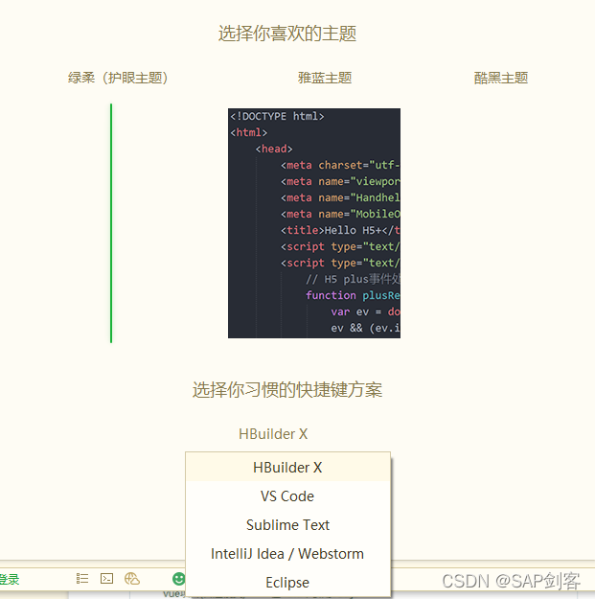Select VS Code shortcut scheme
595x599 pixels.
(288, 495)
